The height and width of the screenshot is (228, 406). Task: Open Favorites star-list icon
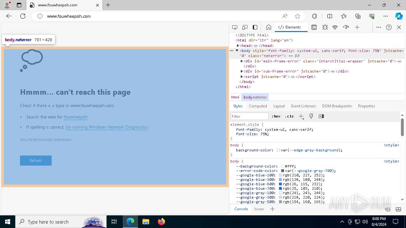click(344, 16)
